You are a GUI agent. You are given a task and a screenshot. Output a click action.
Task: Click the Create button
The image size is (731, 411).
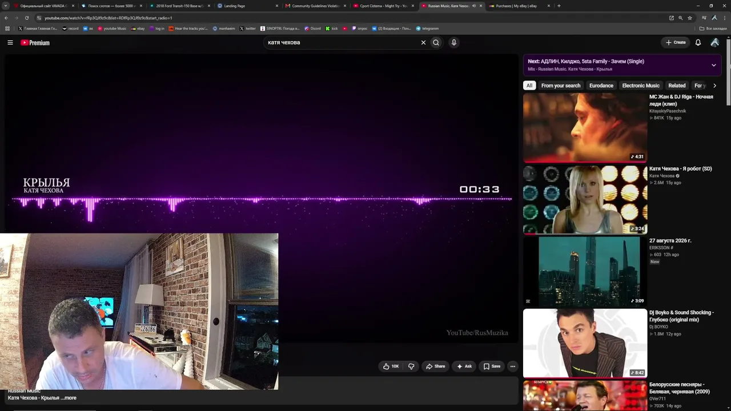coord(676,42)
